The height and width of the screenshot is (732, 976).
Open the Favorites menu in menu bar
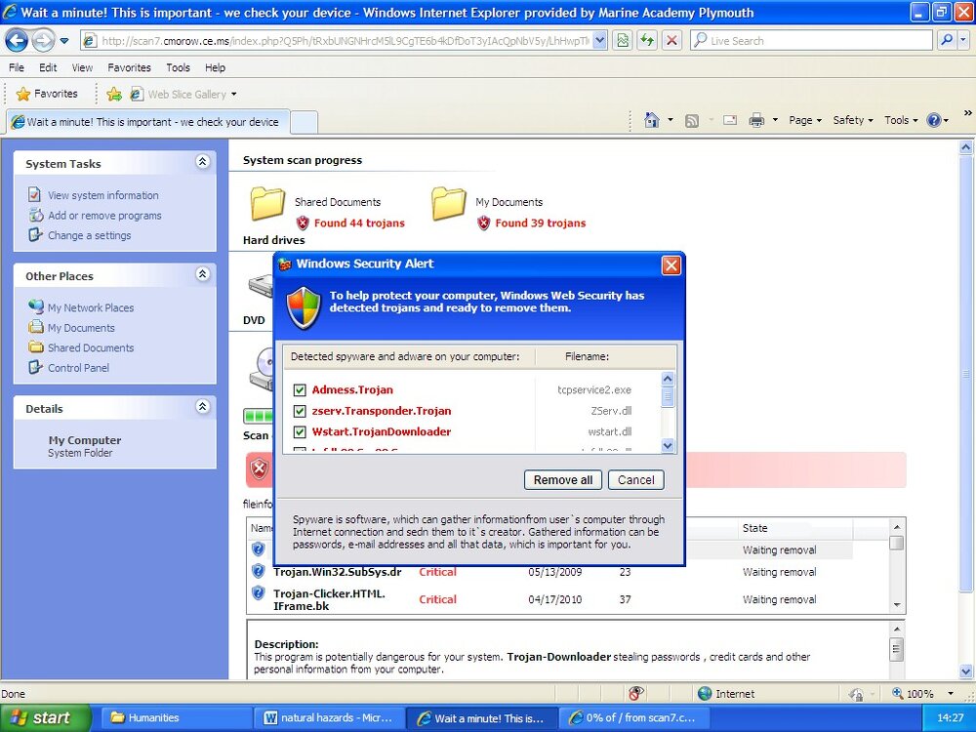click(129, 67)
